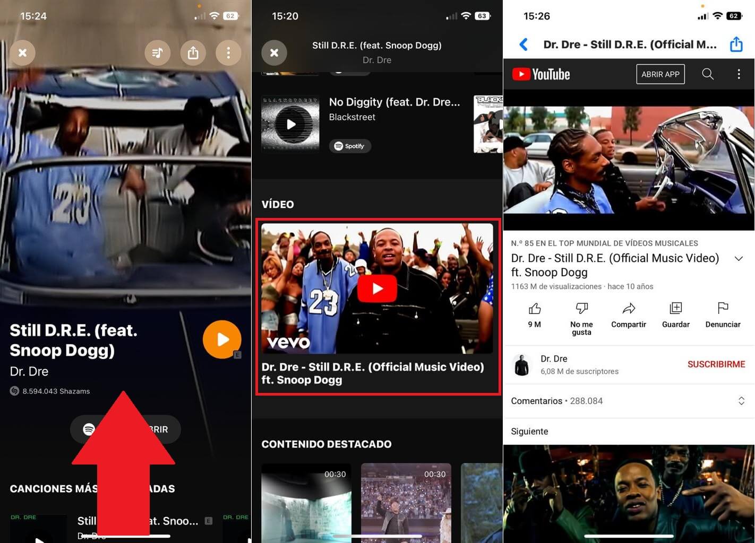The width and height of the screenshot is (755, 543).
Task: Tap the Dr. Dre artist name under song title
Action: (x=29, y=371)
